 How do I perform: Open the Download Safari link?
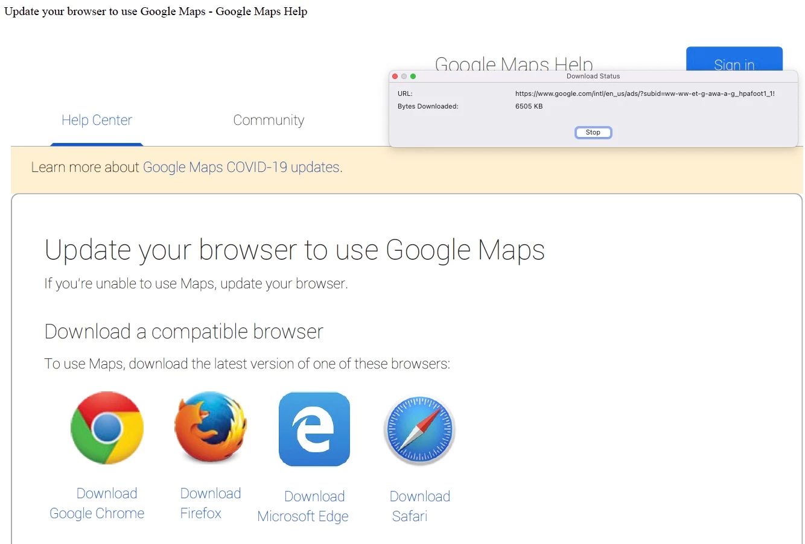[420, 506]
